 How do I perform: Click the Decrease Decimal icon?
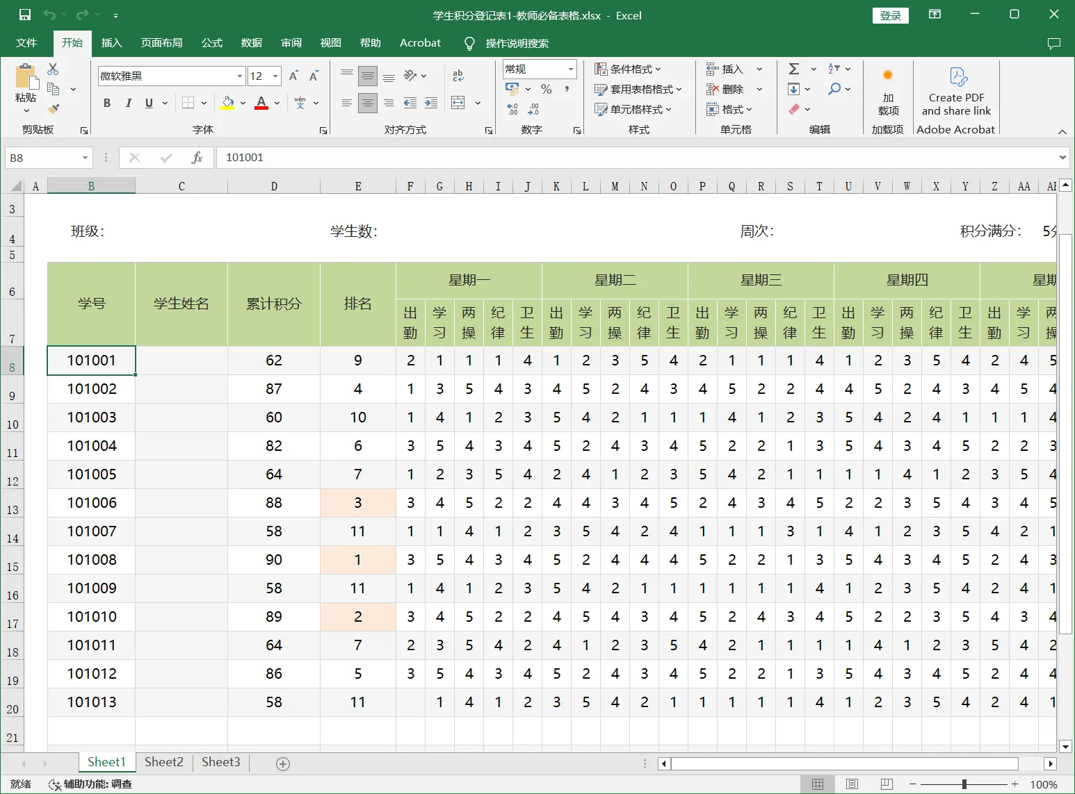(533, 109)
